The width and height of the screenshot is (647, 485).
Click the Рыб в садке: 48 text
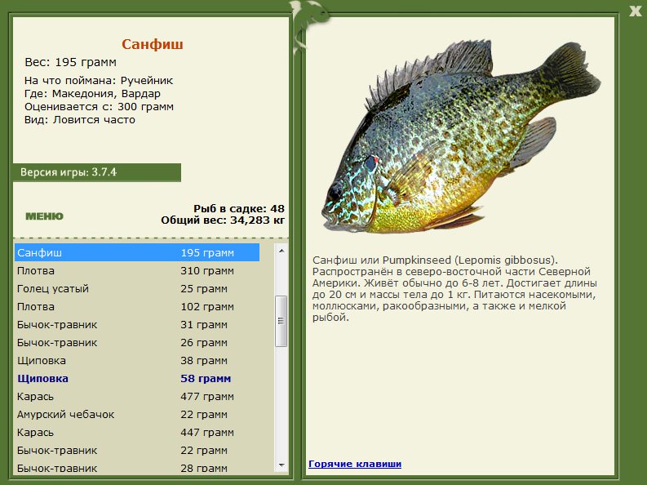click(239, 208)
